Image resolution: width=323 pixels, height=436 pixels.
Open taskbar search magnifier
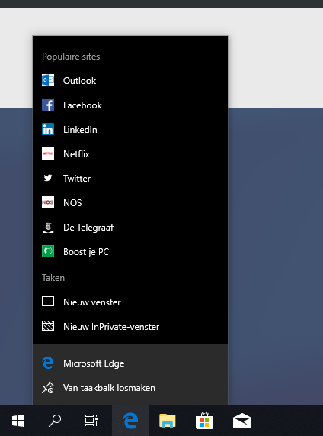pyautogui.click(x=55, y=421)
